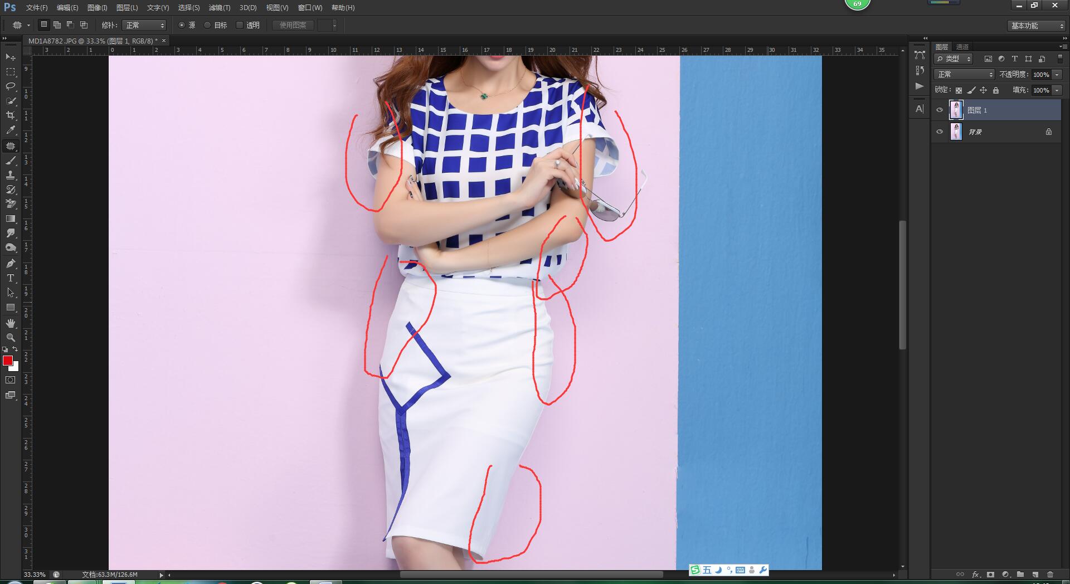Open the 填充 fill slider arrow
The height and width of the screenshot is (584, 1070).
pos(1057,90)
